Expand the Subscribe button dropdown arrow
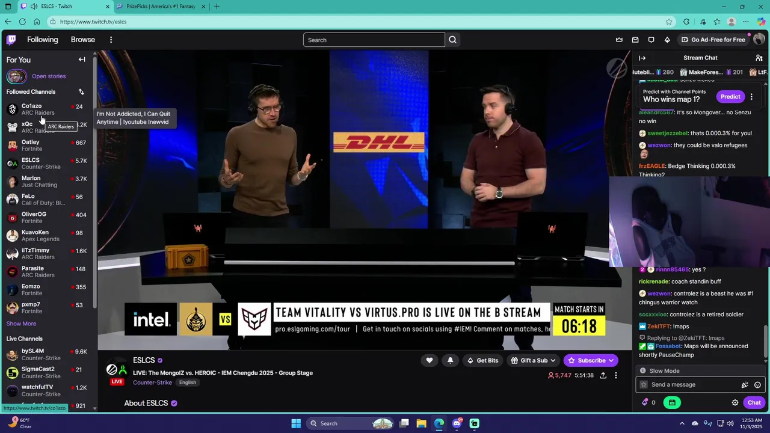 611,360
